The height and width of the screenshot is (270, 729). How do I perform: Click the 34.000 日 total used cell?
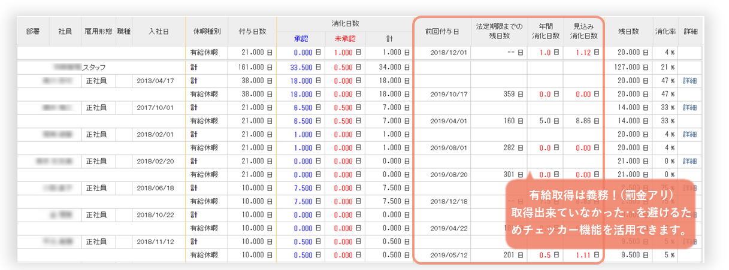(394, 68)
